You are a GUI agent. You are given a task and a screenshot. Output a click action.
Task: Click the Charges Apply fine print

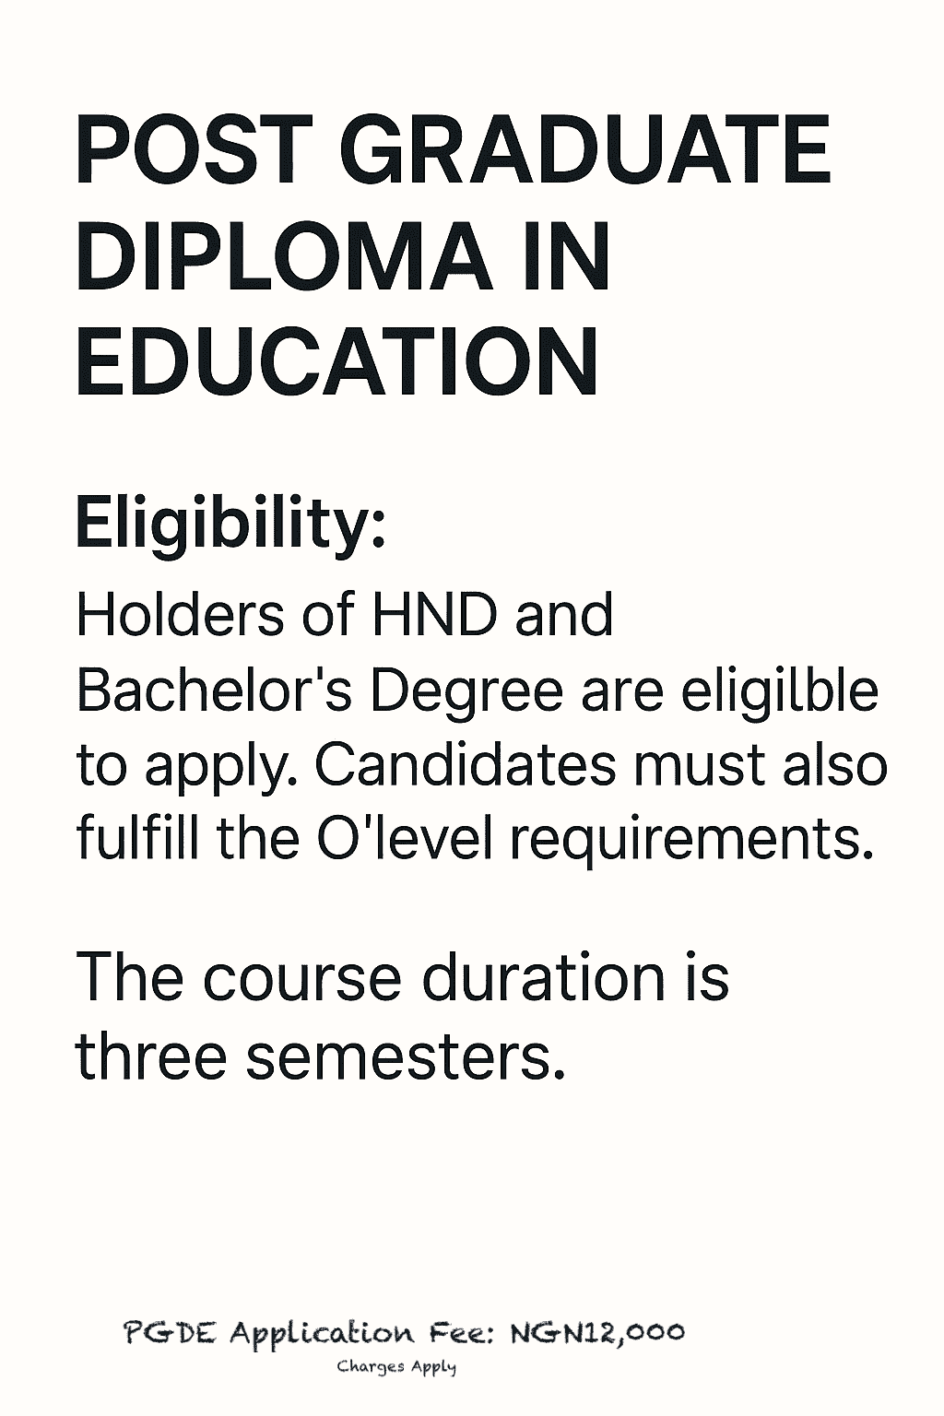[x=396, y=1366]
